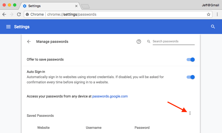Focus the Search passwords field
Viewport: 222px width, 133px height.
(x=173, y=42)
